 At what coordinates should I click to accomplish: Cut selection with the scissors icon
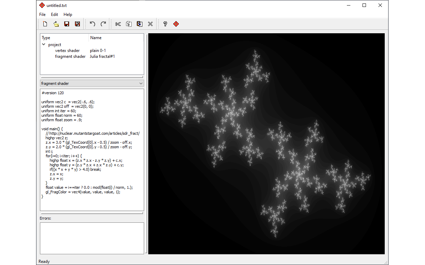pos(118,24)
